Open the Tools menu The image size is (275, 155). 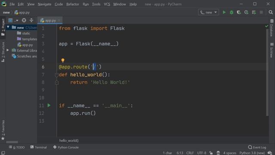click(96, 4)
